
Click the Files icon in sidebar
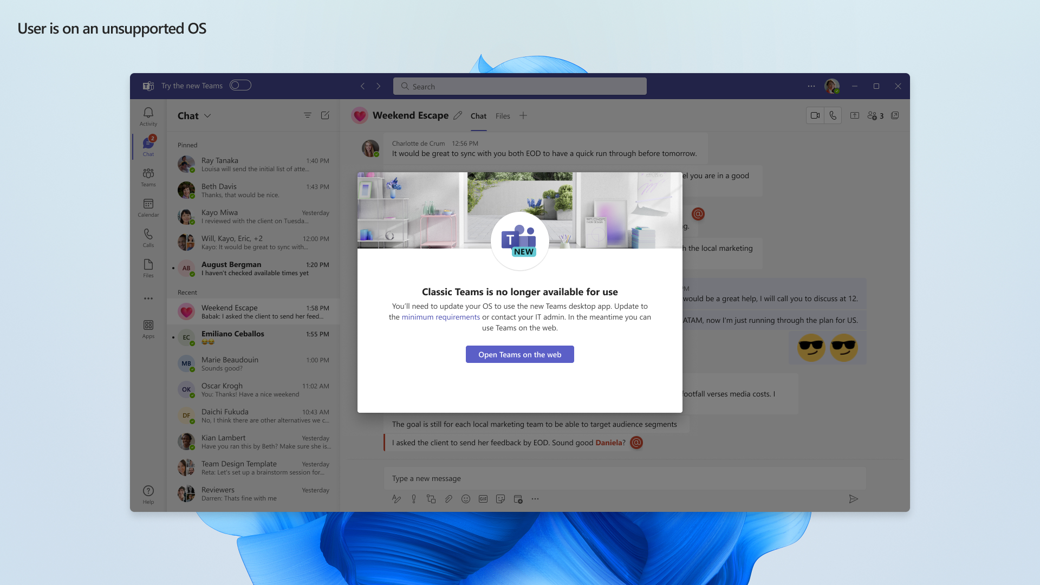coord(148,268)
